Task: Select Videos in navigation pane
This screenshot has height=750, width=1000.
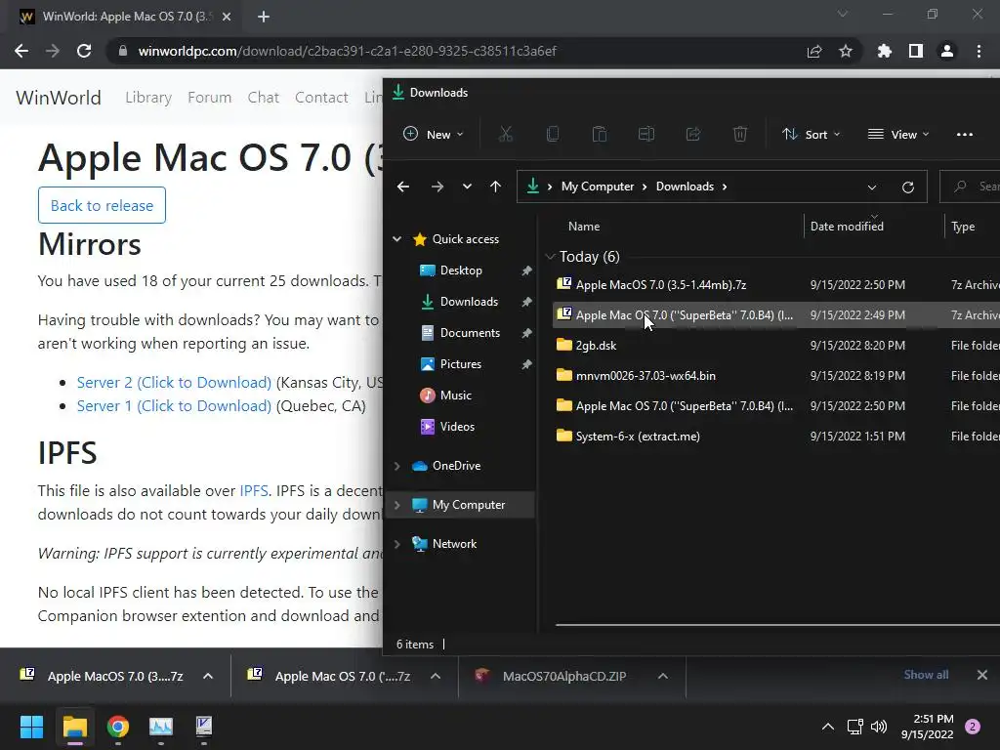Action: [x=457, y=427]
